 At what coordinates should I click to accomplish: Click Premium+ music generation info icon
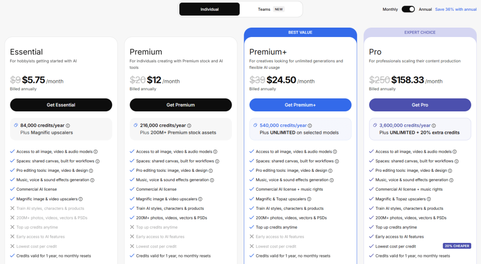point(332,180)
